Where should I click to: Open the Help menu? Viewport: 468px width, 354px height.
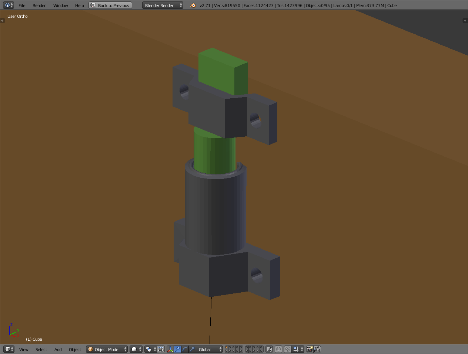(x=79, y=6)
